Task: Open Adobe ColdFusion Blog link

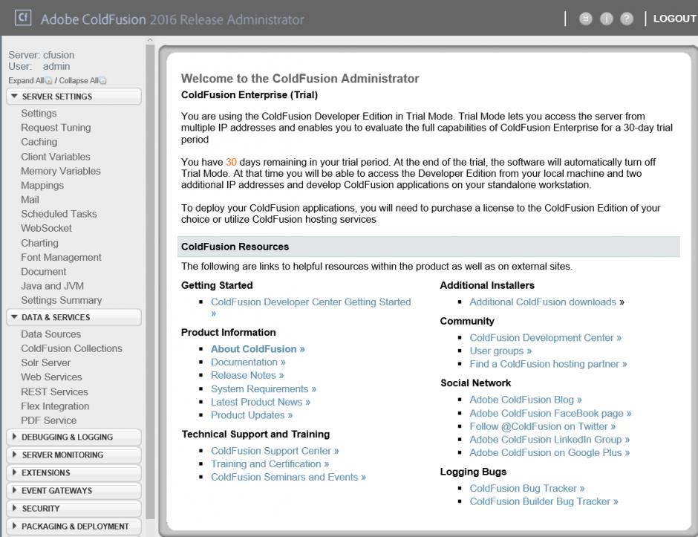Action: (525, 400)
